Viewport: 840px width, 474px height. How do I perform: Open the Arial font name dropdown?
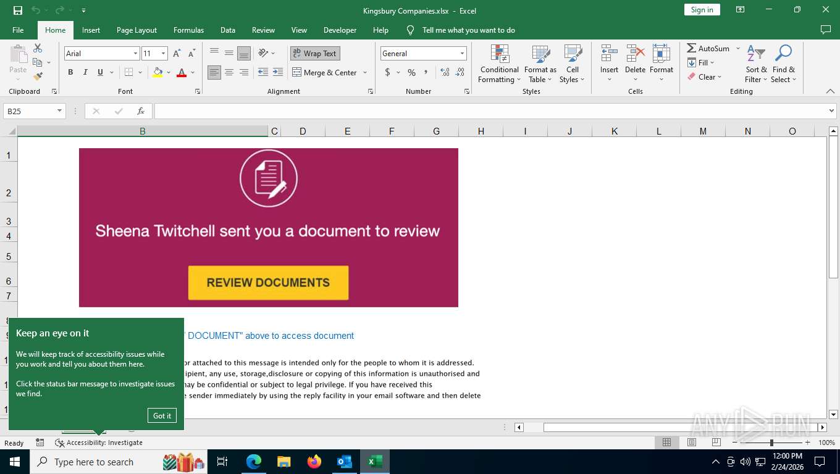coord(135,54)
